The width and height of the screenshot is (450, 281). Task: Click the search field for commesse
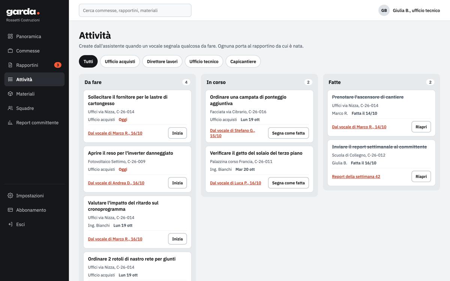(x=135, y=10)
